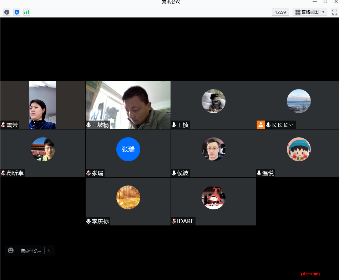Screen dimensions: 339x280
Task: Click the mic icon beside 温悦
Action: pos(259,173)
